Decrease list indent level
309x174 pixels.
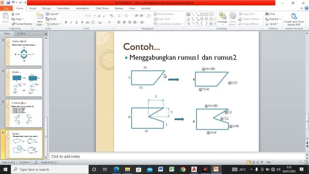coord(136,16)
